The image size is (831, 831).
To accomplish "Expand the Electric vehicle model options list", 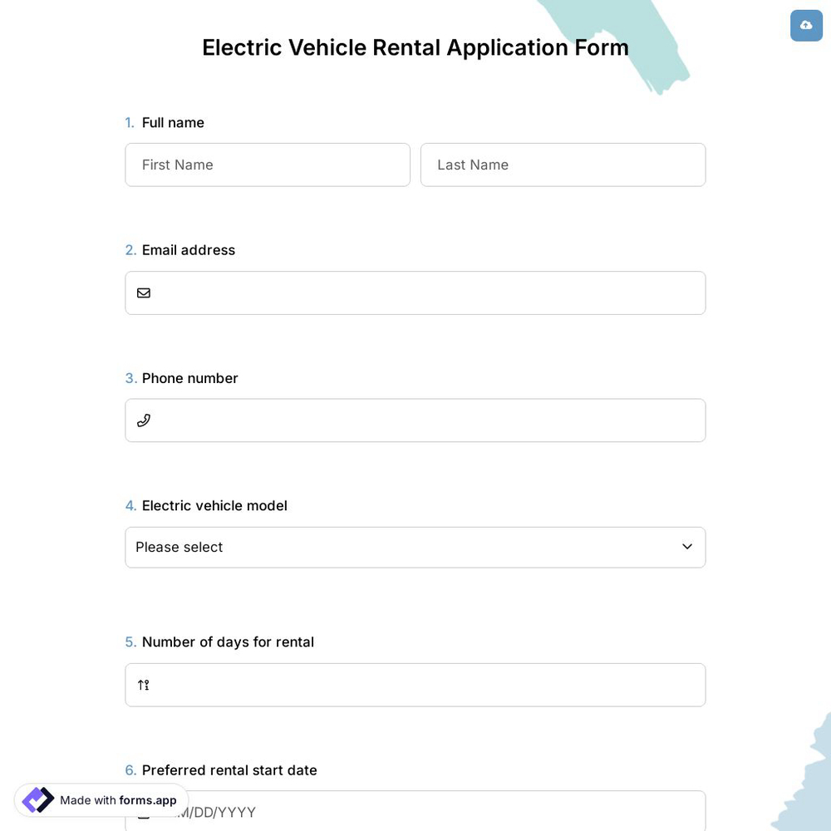I will pyautogui.click(x=415, y=547).
